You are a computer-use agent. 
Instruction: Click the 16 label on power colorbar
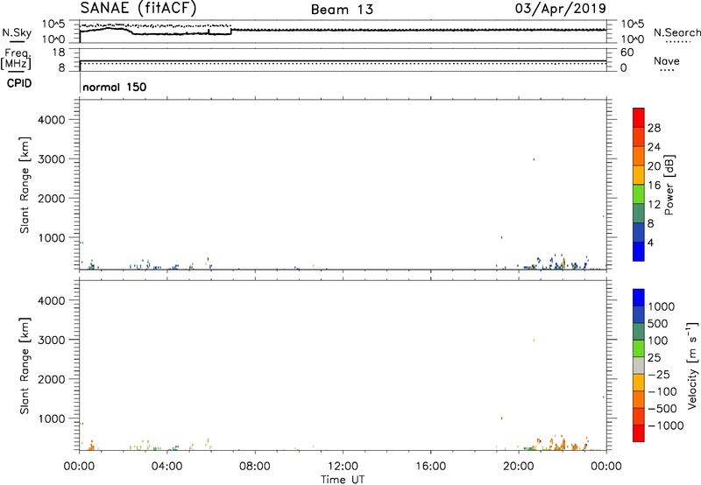[x=654, y=186]
